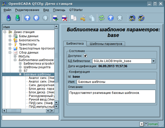The image size is (165, 128).
Task: Expand the Шаблоны рецепта tree node
Action: click(20, 67)
